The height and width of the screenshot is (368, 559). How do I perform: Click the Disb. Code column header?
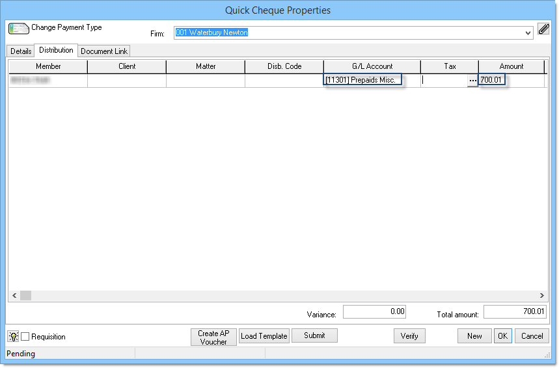click(284, 66)
